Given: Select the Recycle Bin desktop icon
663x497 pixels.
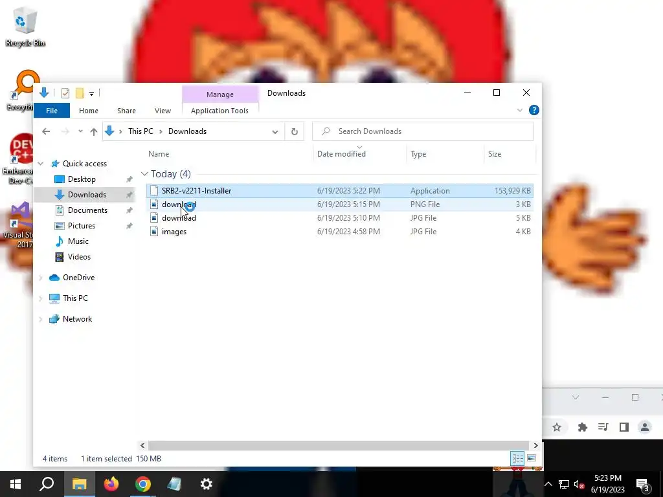Looking at the screenshot, I should (25, 26).
